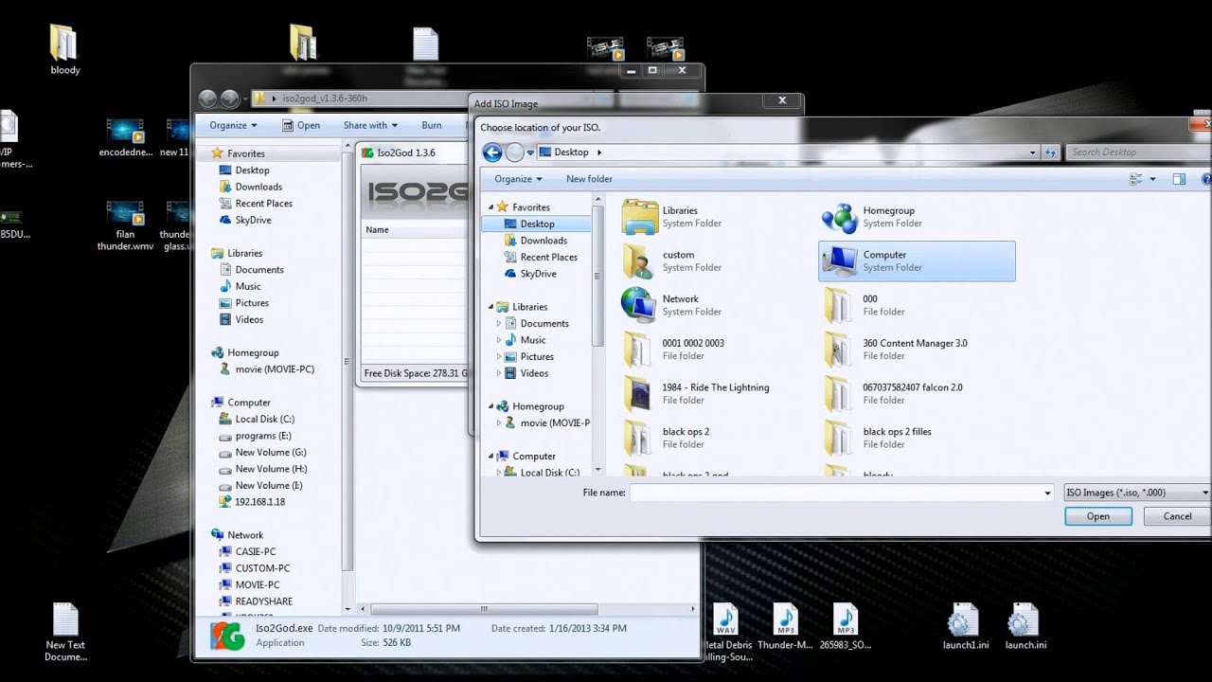1212x682 pixels.
Task: Open address bar history dropdown
Action: click(1033, 153)
